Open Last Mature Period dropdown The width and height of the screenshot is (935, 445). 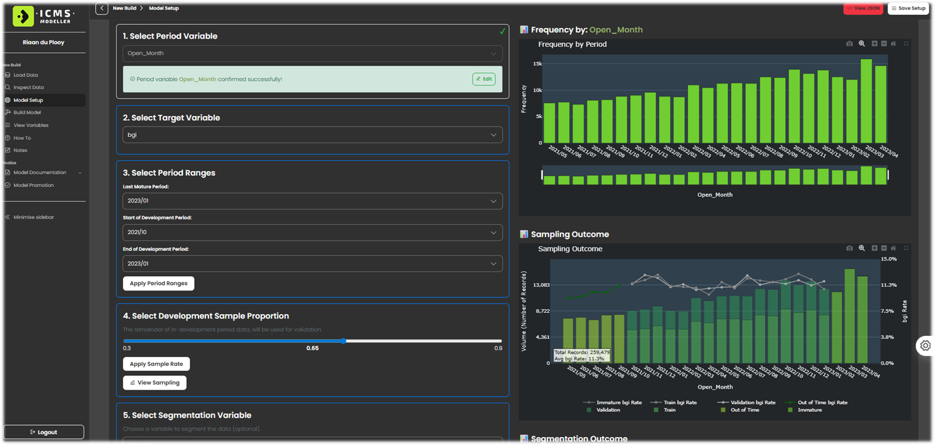(312, 201)
